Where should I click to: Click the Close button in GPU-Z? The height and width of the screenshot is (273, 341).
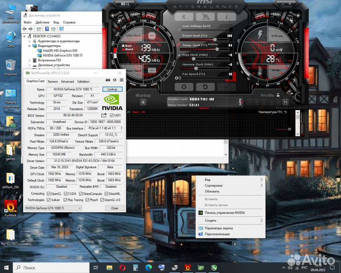(x=115, y=208)
